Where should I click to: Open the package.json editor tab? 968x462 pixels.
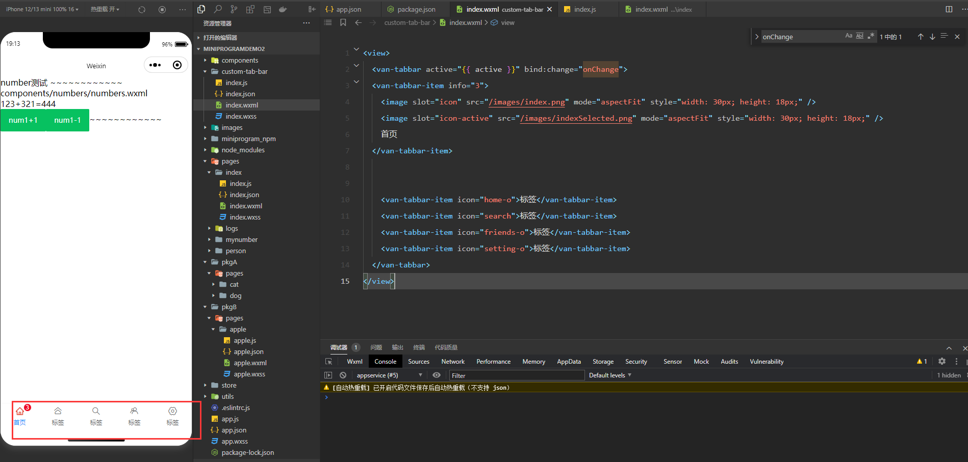click(416, 9)
